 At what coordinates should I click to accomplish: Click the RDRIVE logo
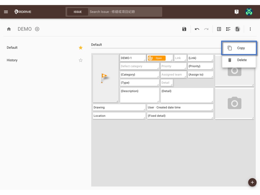(23, 12)
